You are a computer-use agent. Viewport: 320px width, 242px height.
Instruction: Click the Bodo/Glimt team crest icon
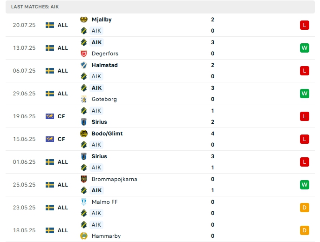click(84, 134)
